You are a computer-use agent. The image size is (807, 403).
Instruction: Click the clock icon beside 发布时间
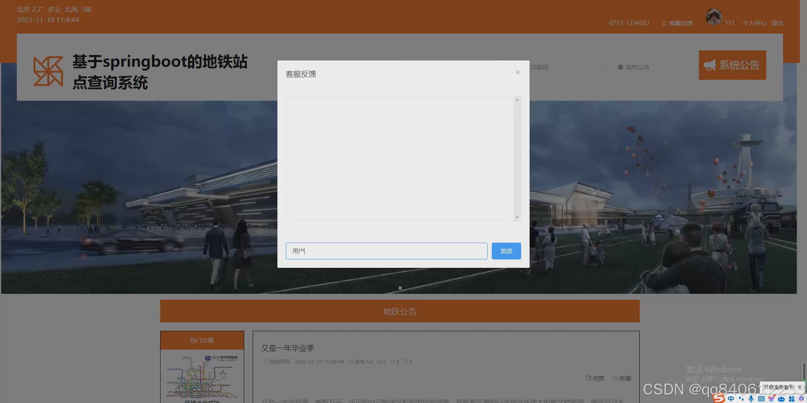tap(266, 361)
